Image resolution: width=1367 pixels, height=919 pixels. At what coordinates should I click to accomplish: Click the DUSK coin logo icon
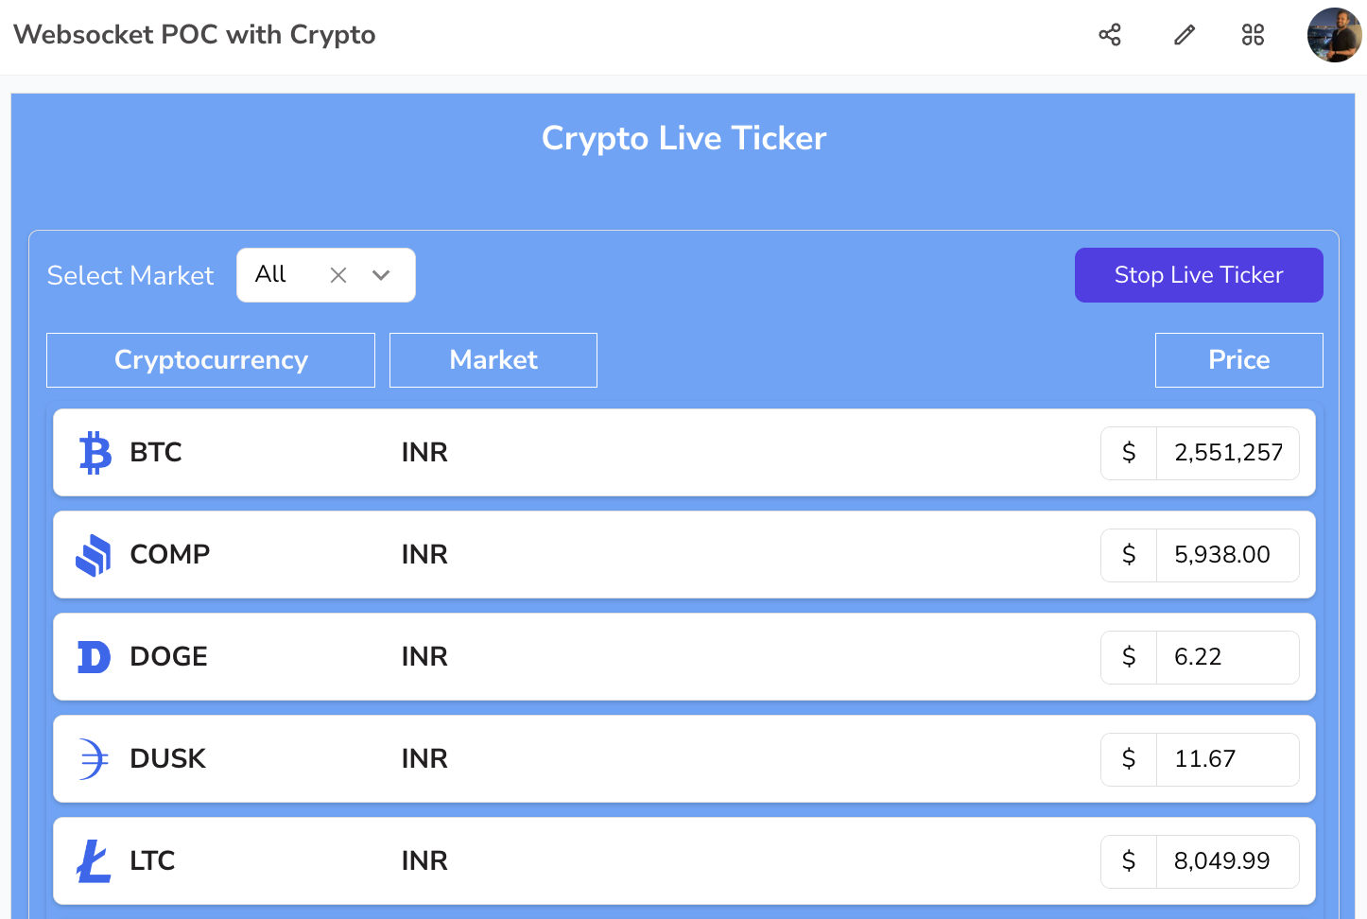click(x=94, y=759)
